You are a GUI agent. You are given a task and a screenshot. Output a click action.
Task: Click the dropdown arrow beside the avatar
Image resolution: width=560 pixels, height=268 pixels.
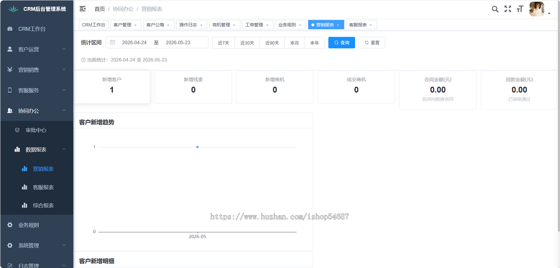click(x=549, y=14)
